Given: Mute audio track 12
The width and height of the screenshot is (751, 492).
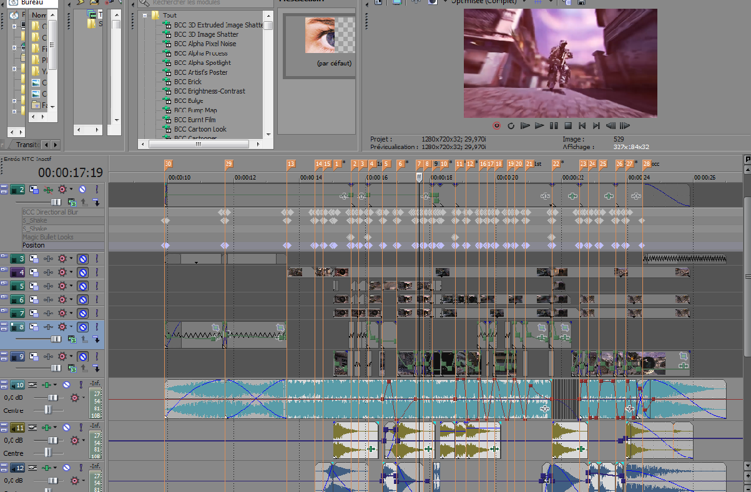Looking at the screenshot, I should [66, 468].
